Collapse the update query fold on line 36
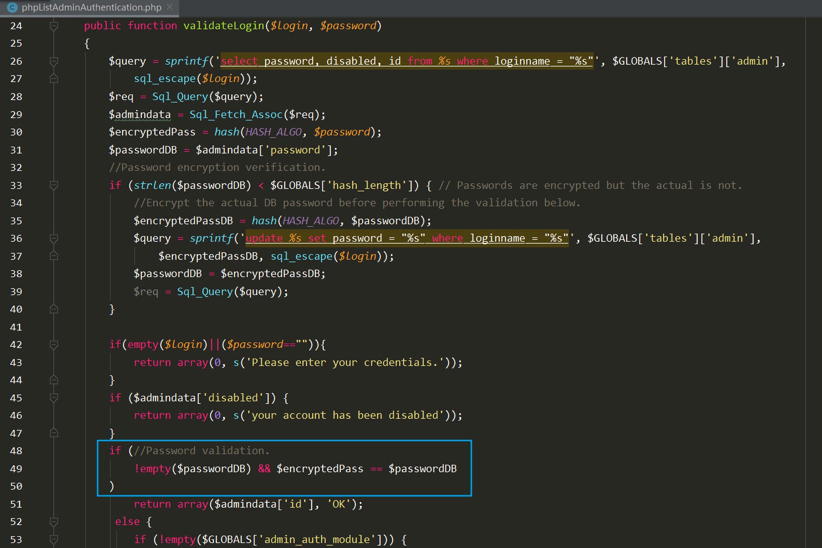 53,238
